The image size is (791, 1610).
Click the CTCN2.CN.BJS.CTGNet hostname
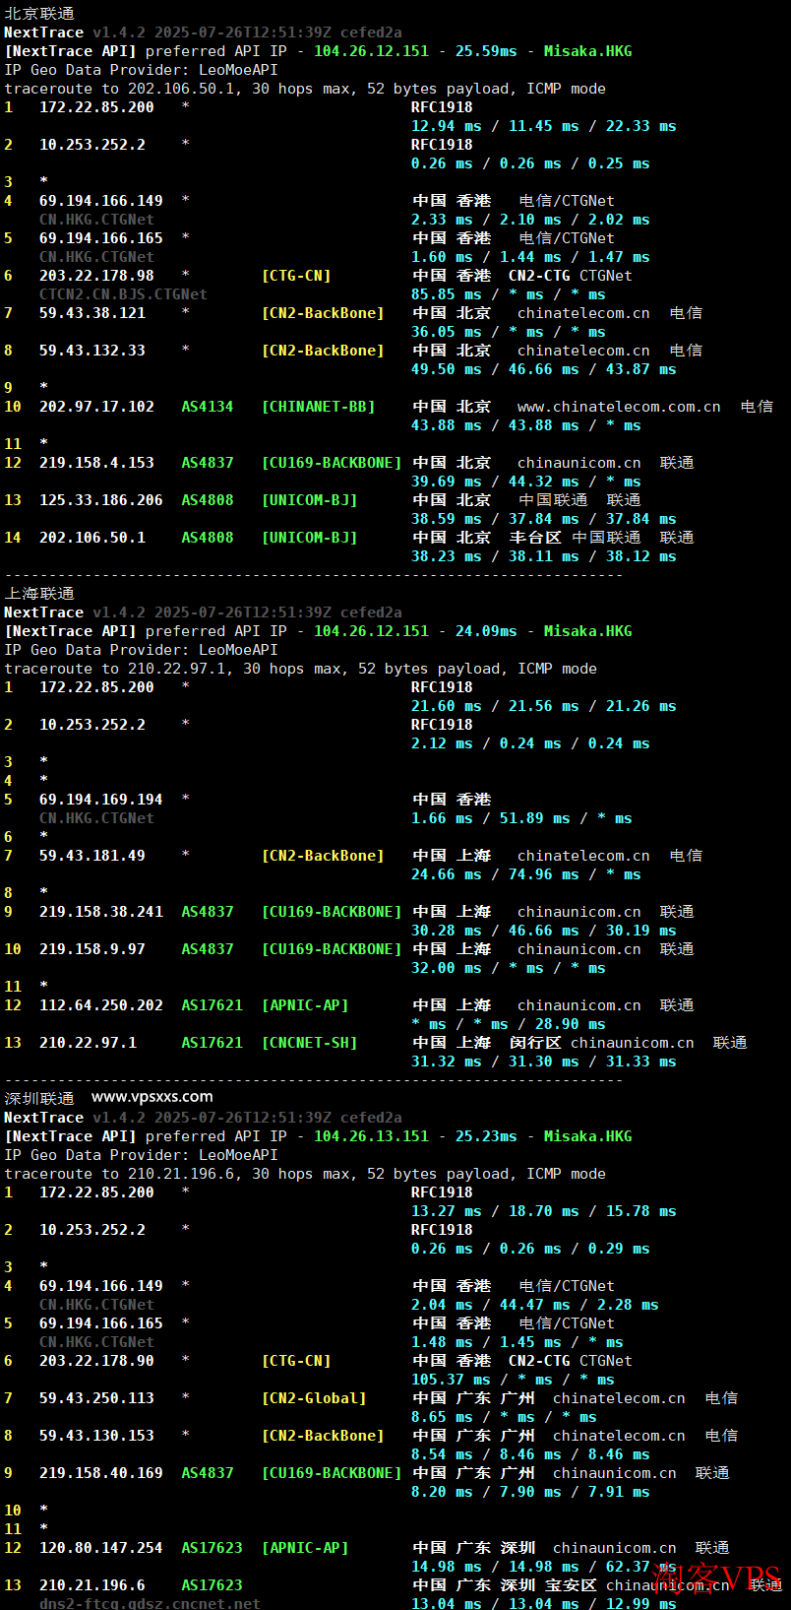[x=123, y=294]
